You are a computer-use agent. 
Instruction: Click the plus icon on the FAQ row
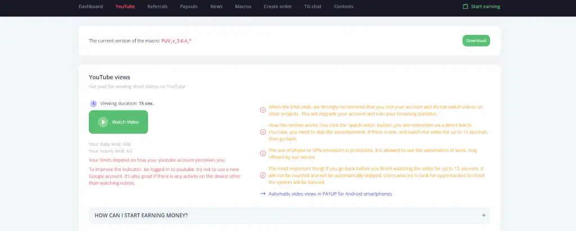(x=483, y=215)
